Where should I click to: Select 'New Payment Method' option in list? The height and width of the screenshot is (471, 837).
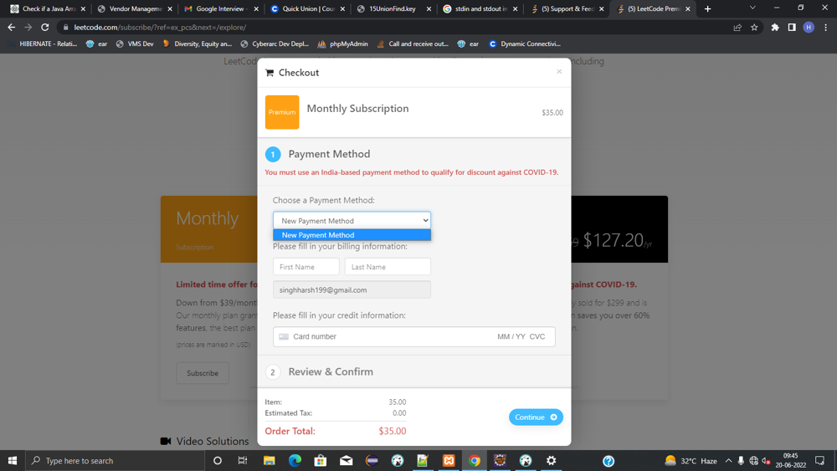coord(352,235)
